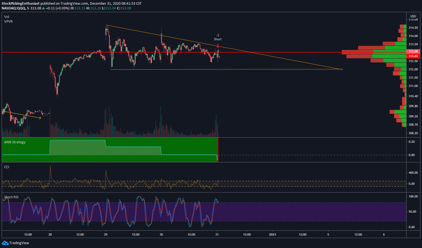Screen dimensions: 422x248
Task: Click the date 31 on time axis
Action: [x=217, y=234]
